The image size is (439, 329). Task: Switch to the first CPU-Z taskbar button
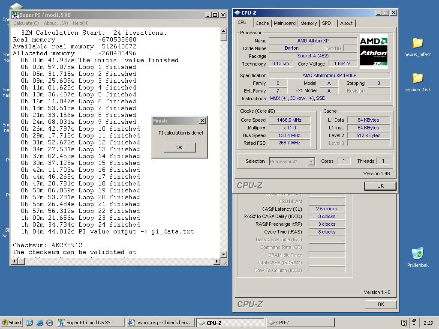(x=231, y=323)
